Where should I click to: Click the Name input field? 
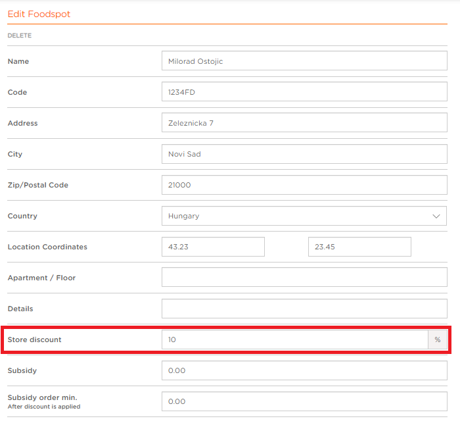304,61
